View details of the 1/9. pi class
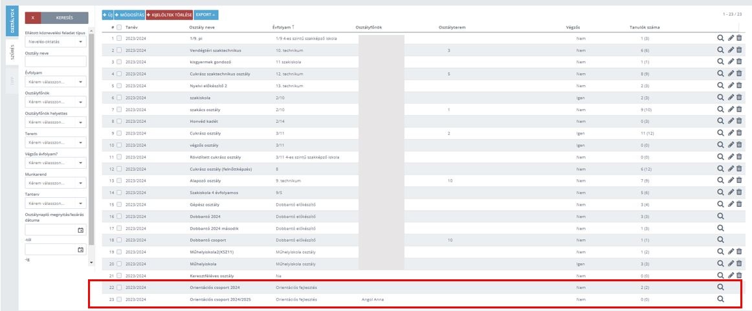The width and height of the screenshot is (752, 311). click(720, 38)
